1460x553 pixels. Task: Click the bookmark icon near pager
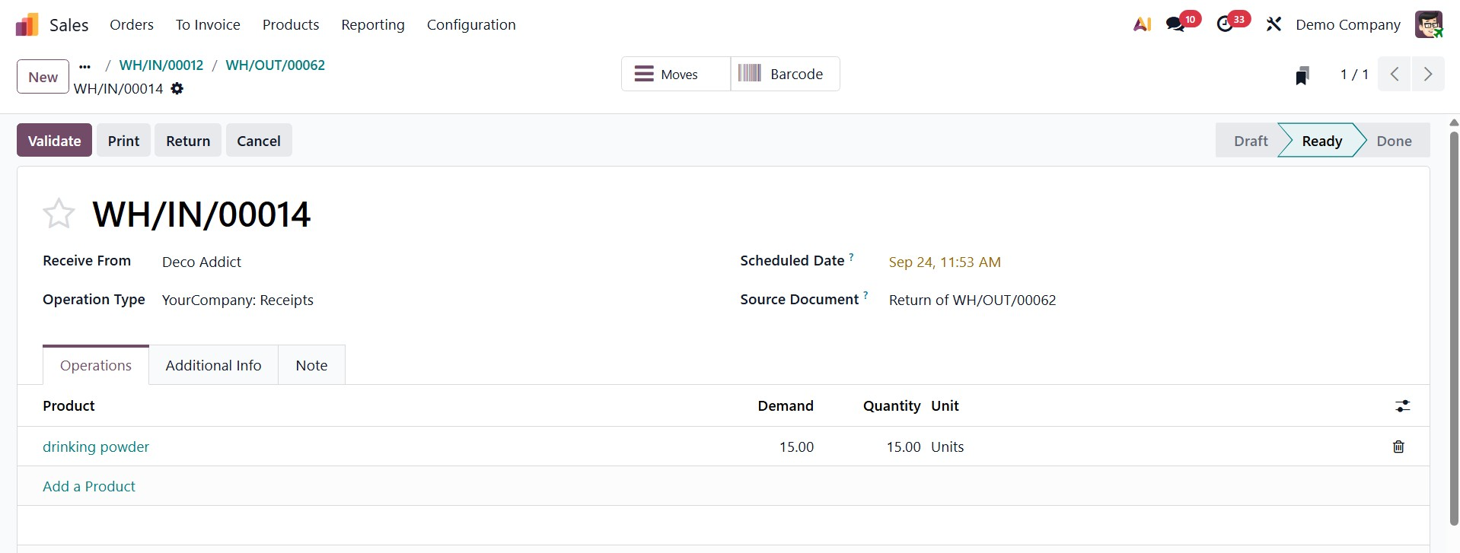pos(1302,75)
